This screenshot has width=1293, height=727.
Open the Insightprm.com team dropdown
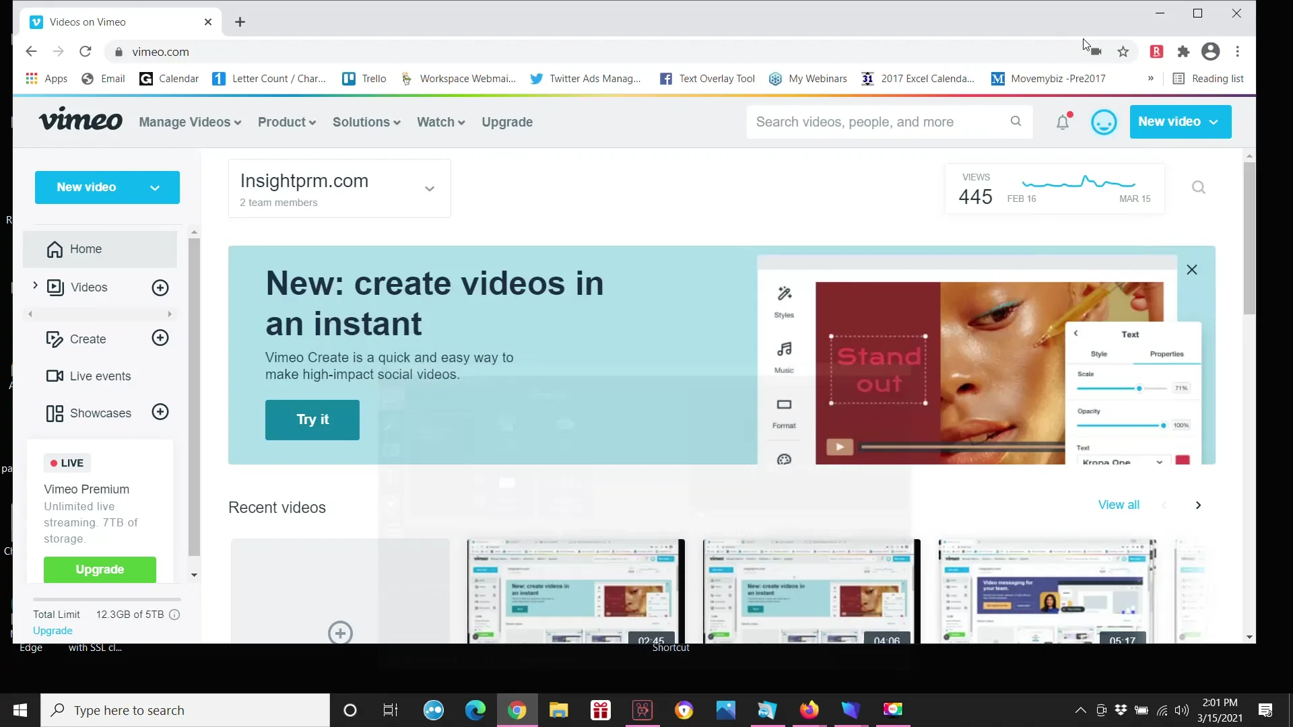coord(339,188)
